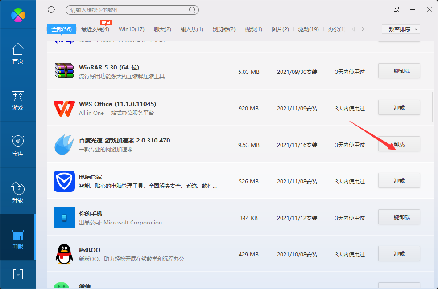Screen dimensions: 438x289
Task: Uninstall WPS Office with 卸载 button
Action: 399,108
